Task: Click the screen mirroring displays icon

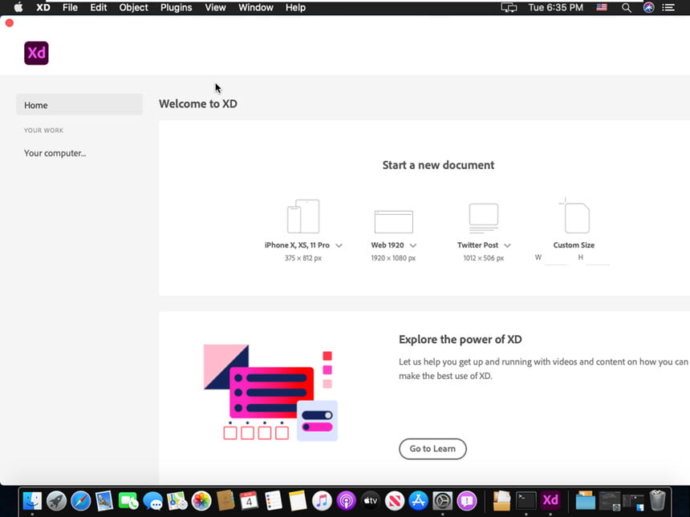Action: point(509,7)
